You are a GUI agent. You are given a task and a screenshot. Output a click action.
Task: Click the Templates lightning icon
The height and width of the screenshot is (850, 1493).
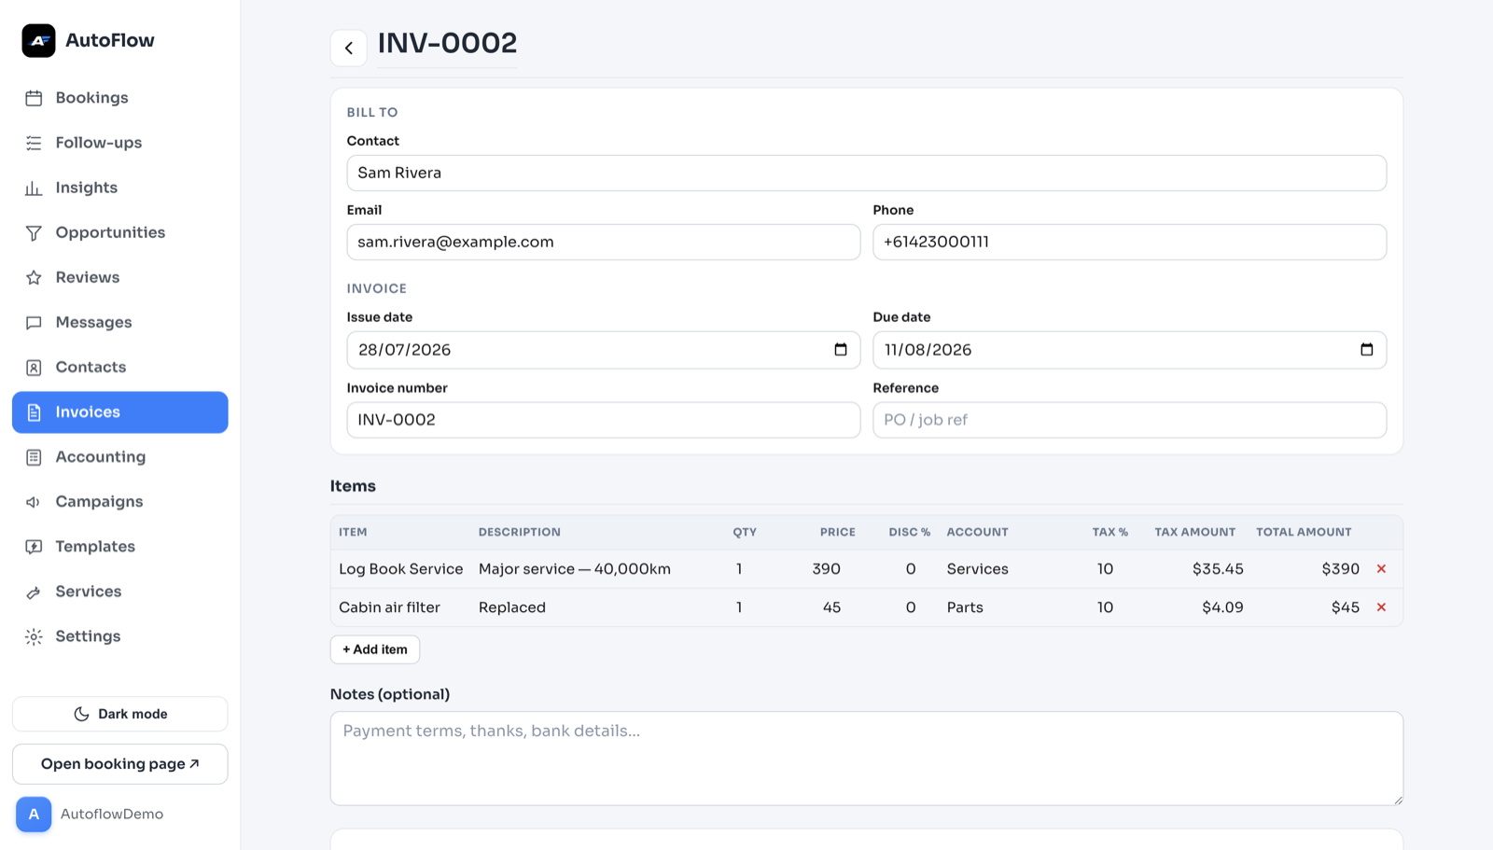click(x=34, y=546)
